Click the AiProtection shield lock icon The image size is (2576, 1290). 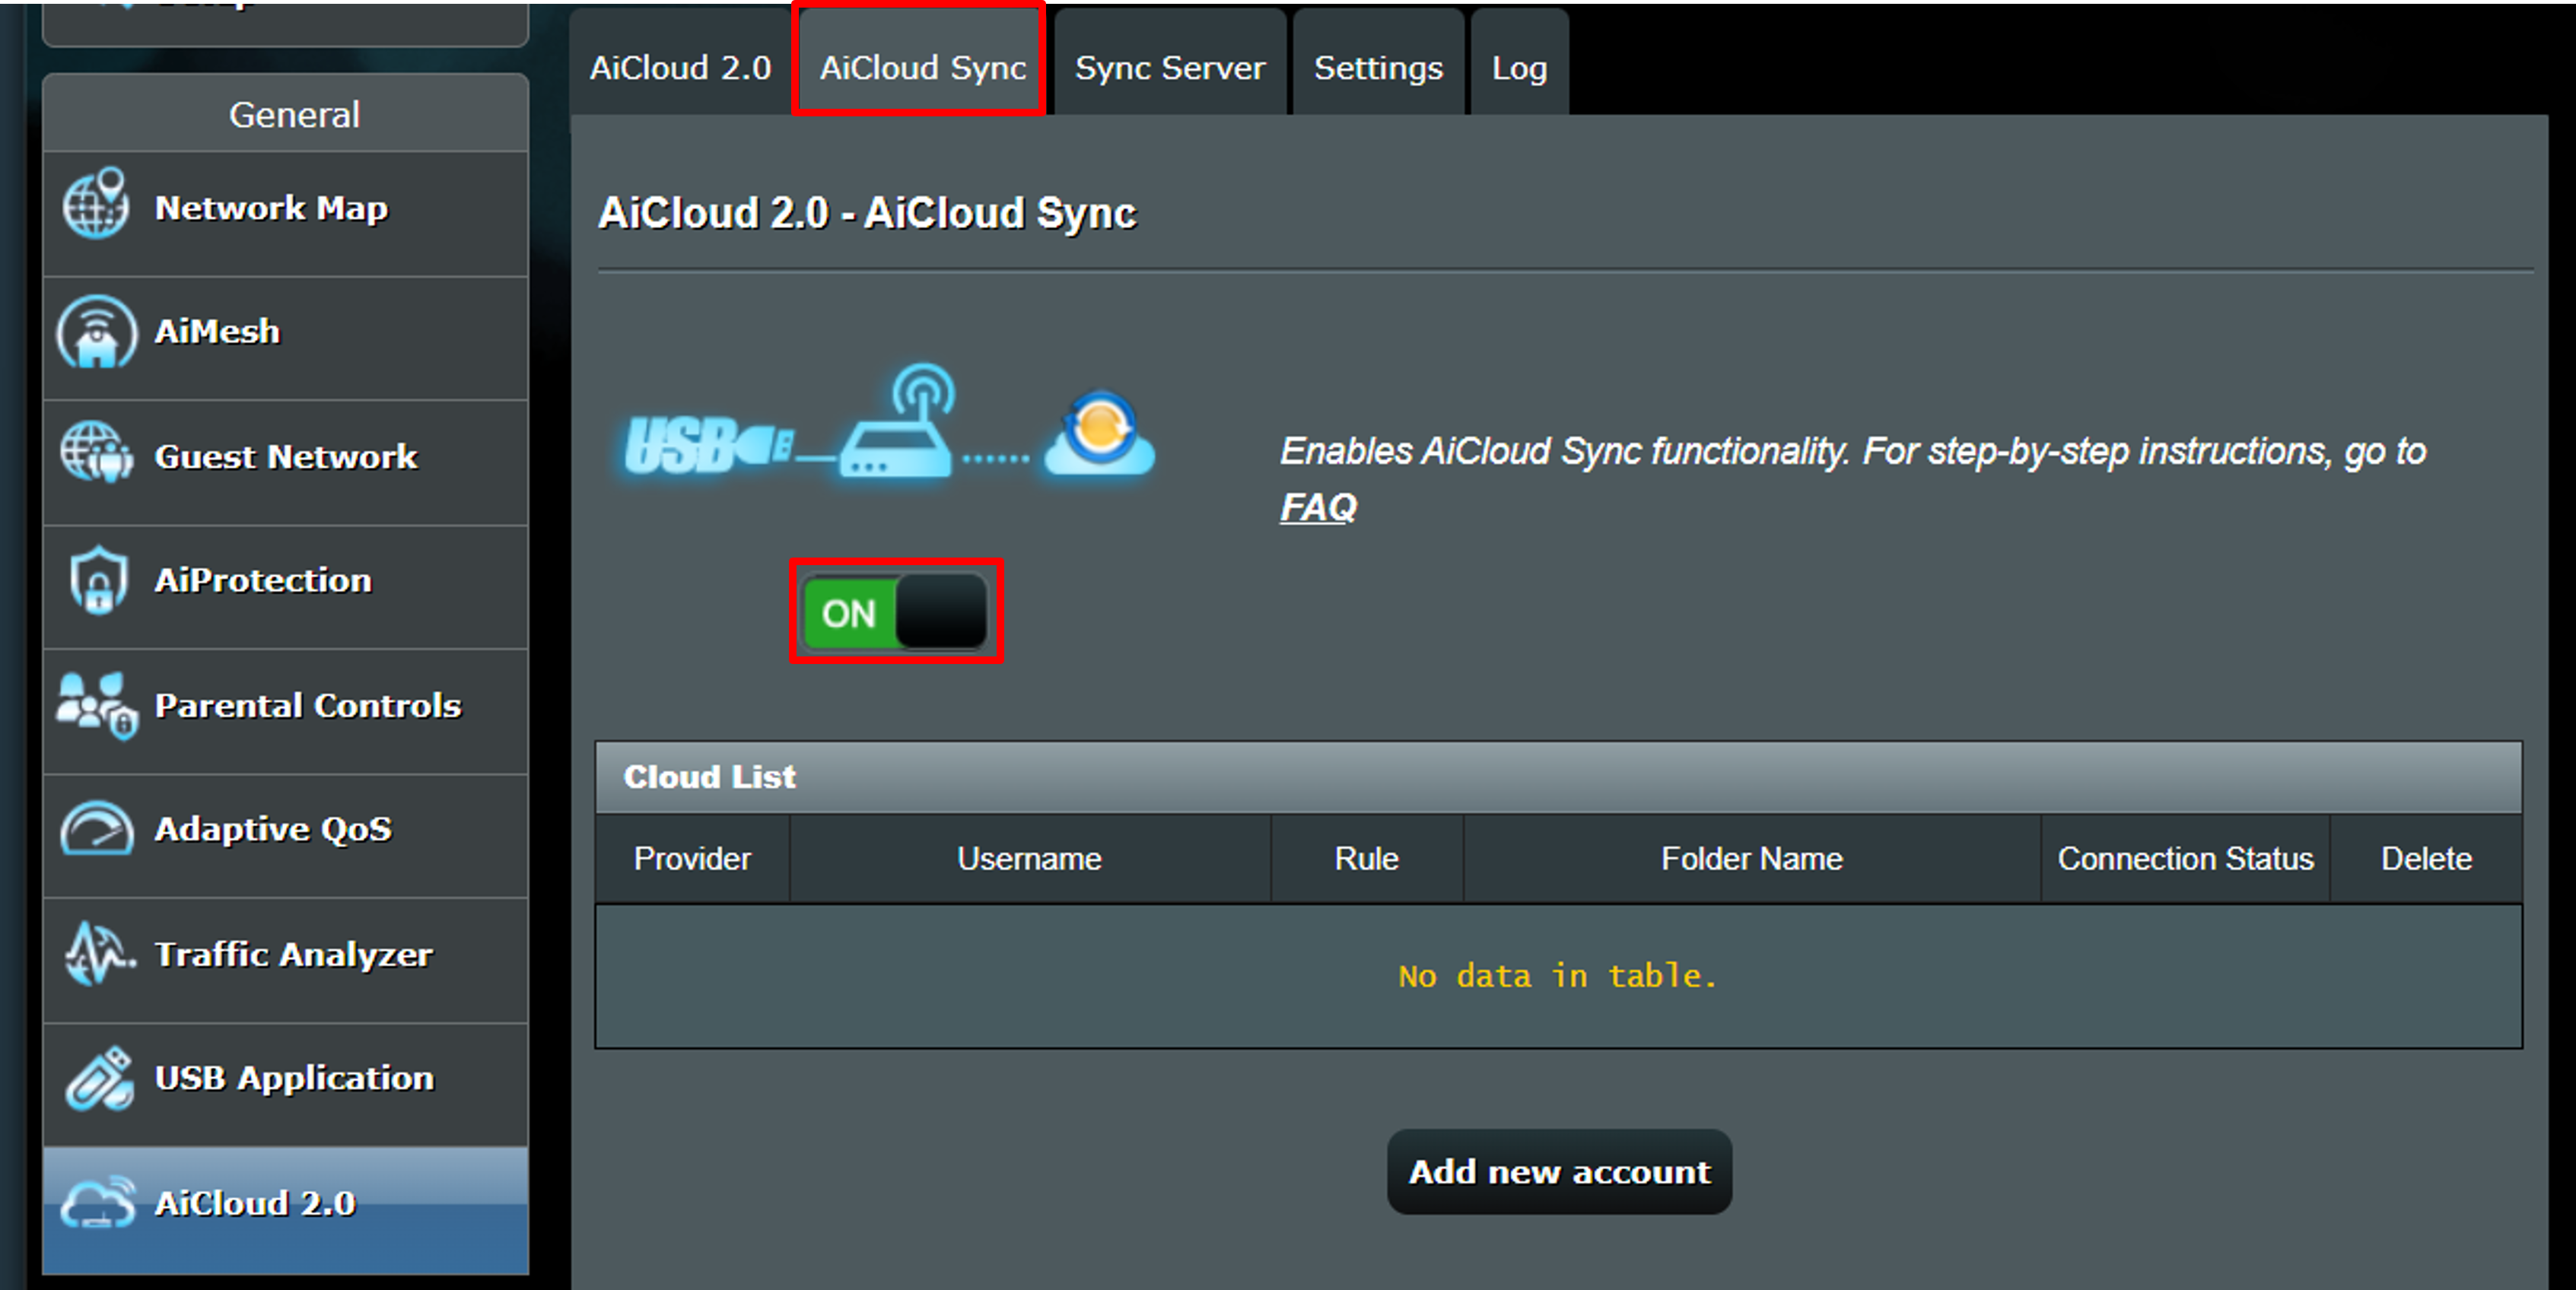[x=98, y=580]
